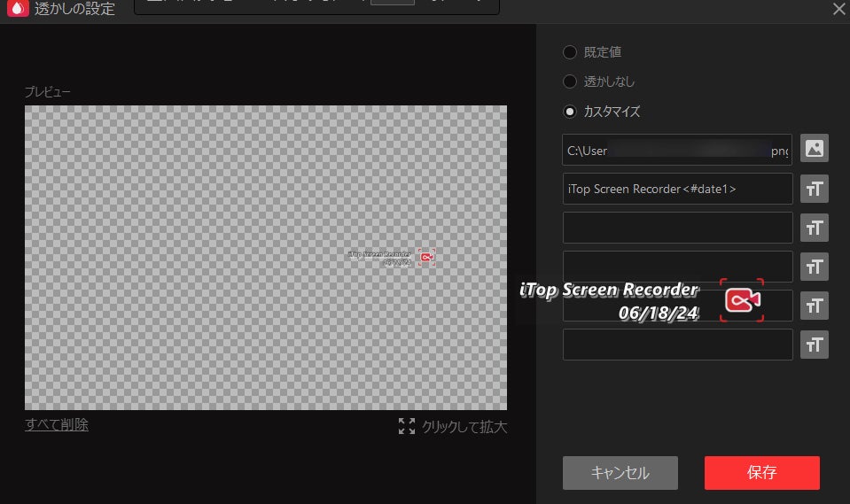
Task: Click the last empty watermark text field
Action: 677,345
